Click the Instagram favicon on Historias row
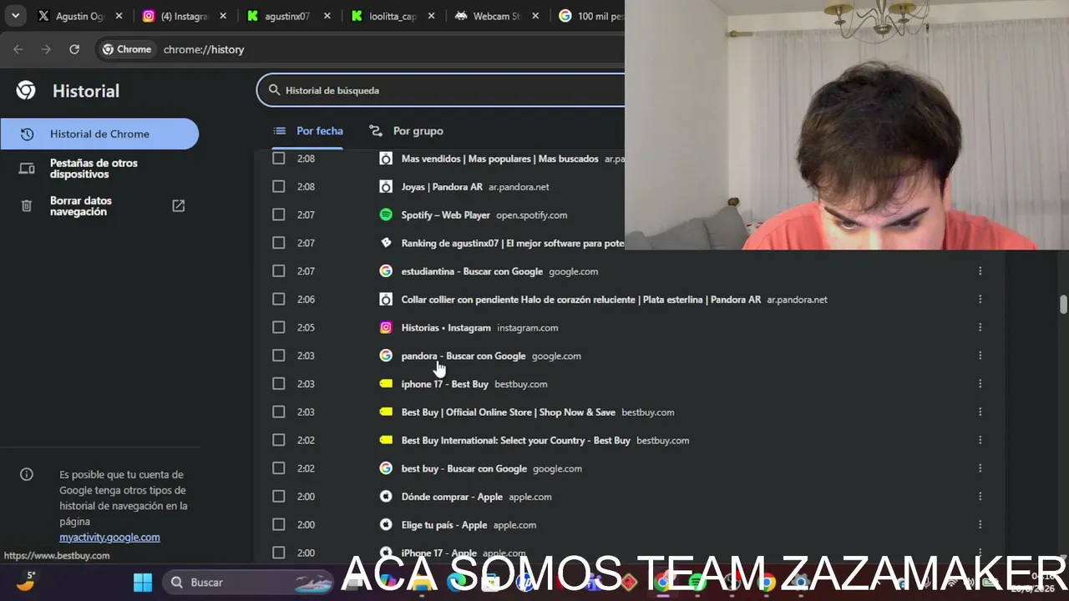 386,327
